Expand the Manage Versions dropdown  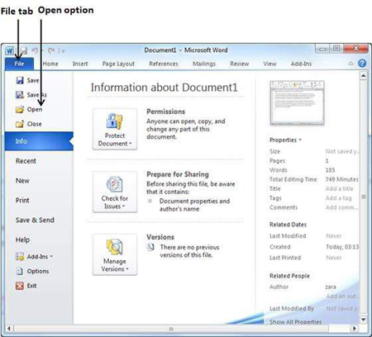(x=115, y=254)
